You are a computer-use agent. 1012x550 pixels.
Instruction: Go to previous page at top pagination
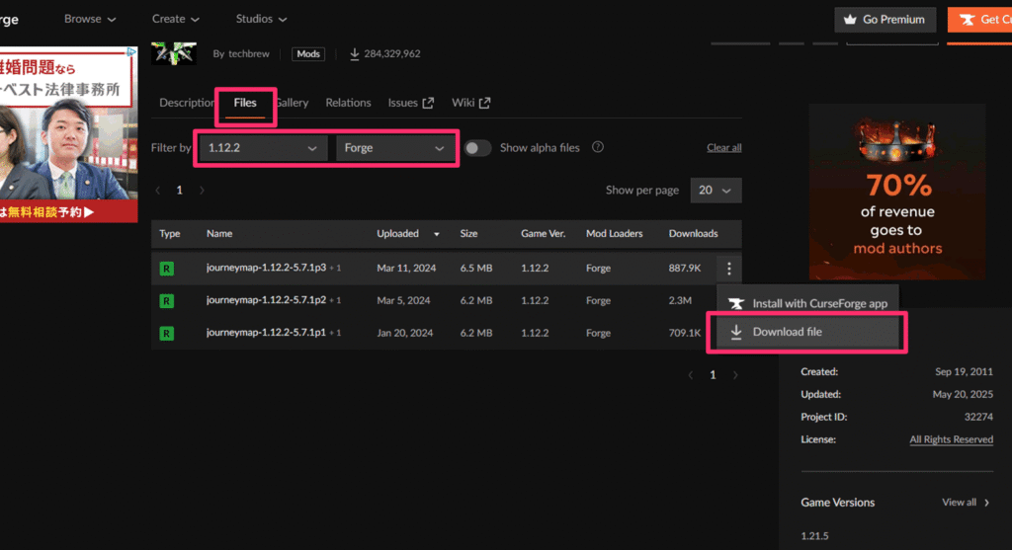(158, 191)
